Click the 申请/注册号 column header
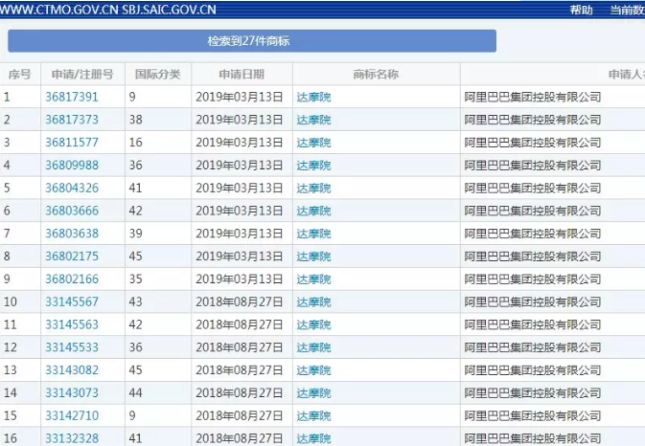The width and height of the screenshot is (645, 446). [x=82, y=75]
